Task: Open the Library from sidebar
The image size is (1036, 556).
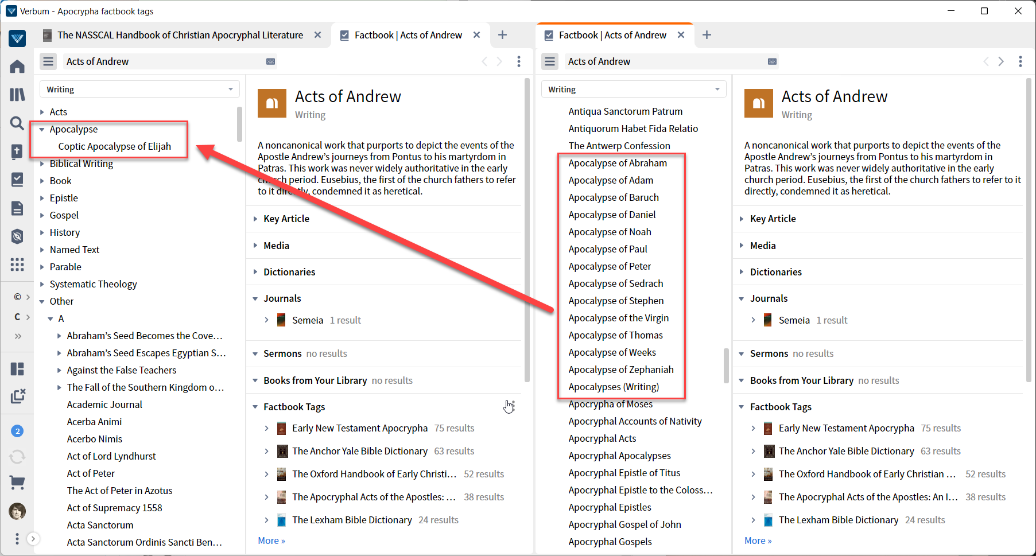Action: tap(17, 95)
